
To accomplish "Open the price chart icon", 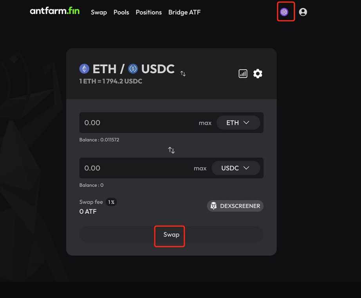I will 243,74.
